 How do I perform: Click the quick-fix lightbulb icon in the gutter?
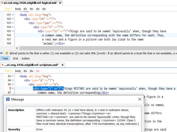(10, 88)
